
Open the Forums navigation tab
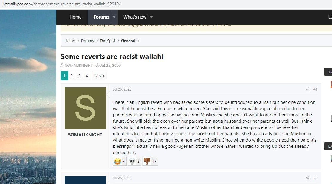point(101,17)
